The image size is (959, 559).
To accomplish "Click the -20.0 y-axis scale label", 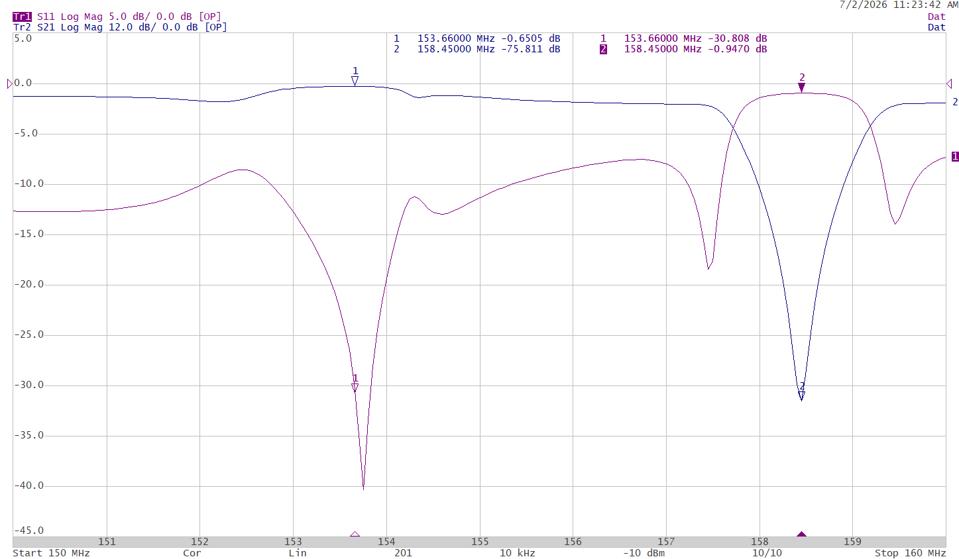I will point(28,285).
